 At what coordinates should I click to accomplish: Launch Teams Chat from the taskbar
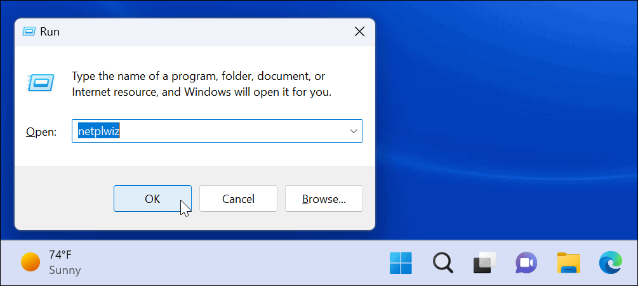pos(526,262)
